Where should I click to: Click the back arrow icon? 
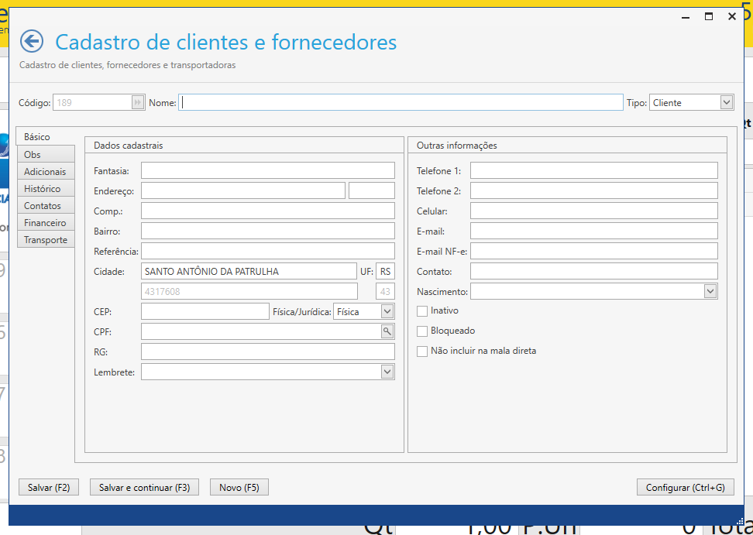[x=31, y=41]
